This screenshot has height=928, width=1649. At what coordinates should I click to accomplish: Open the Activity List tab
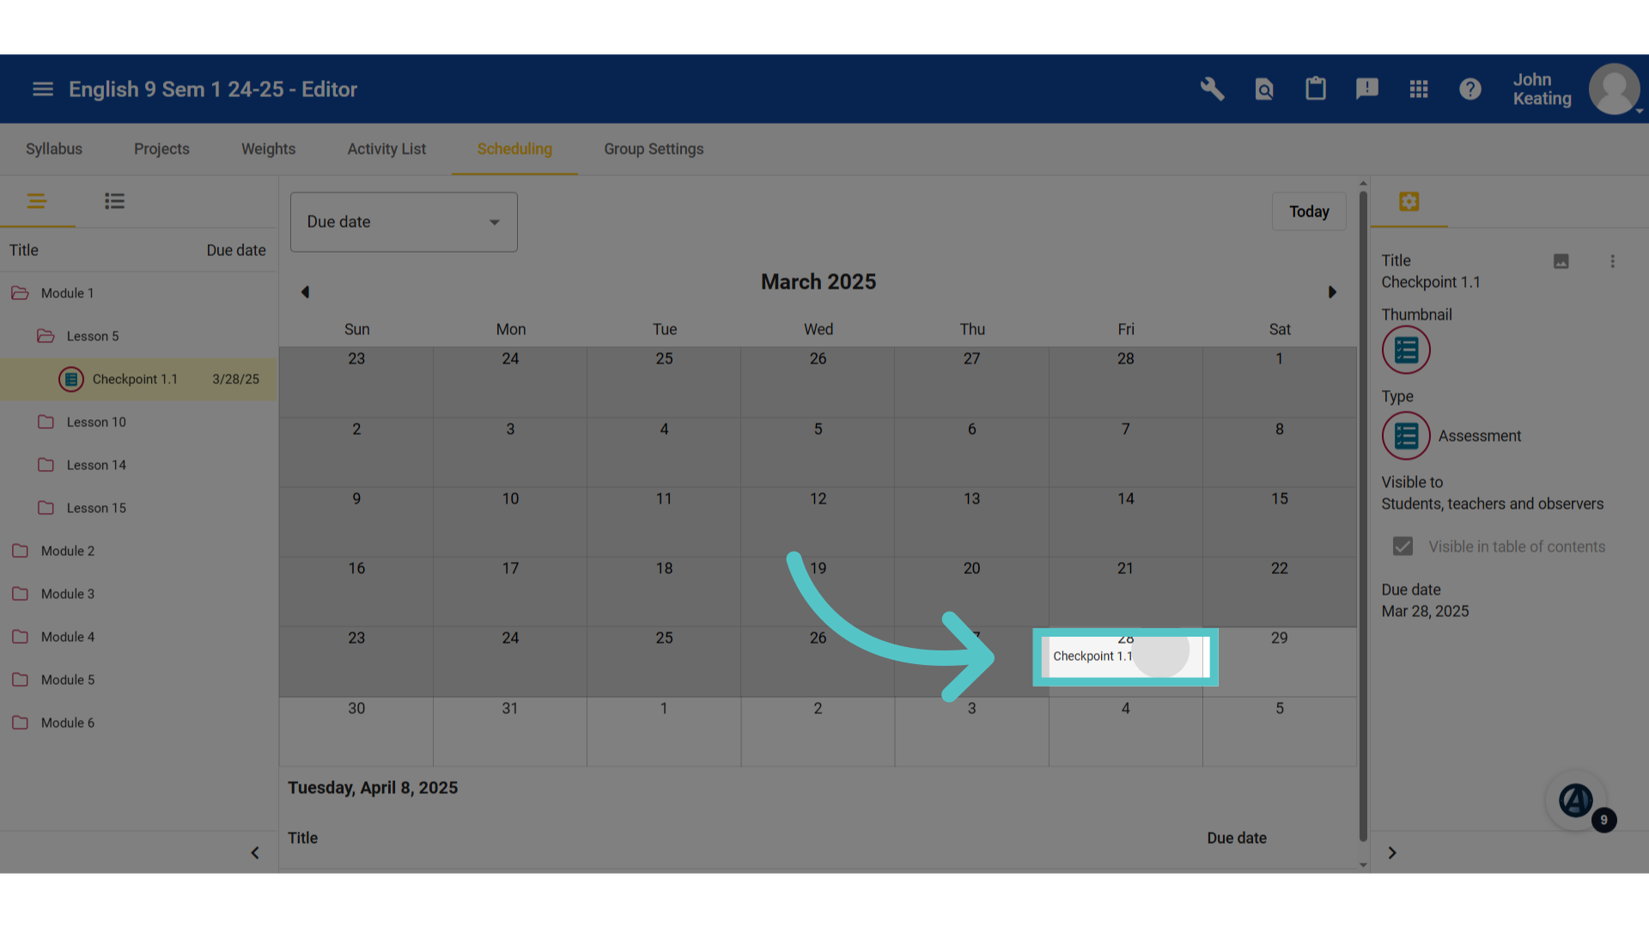click(x=386, y=149)
